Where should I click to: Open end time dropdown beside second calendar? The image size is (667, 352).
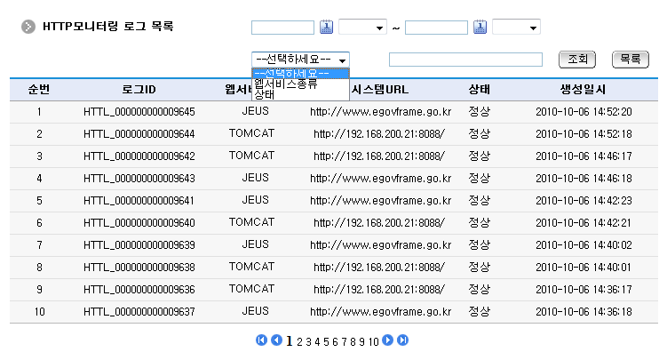pos(516,27)
